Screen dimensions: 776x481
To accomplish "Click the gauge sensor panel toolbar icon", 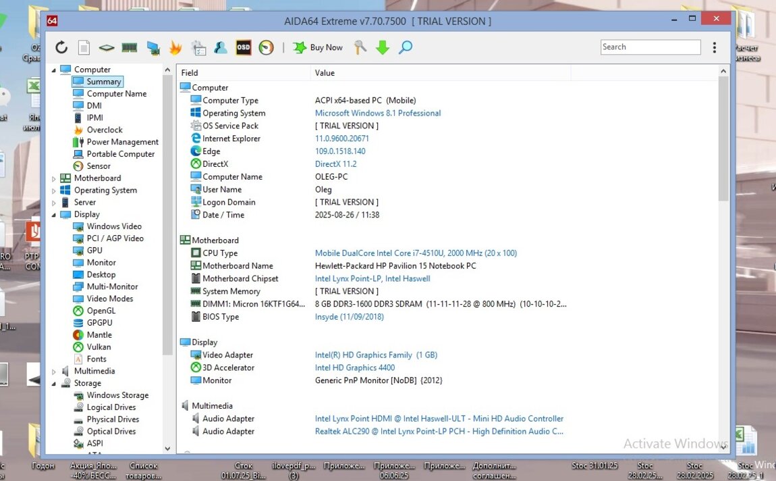I will (267, 47).
